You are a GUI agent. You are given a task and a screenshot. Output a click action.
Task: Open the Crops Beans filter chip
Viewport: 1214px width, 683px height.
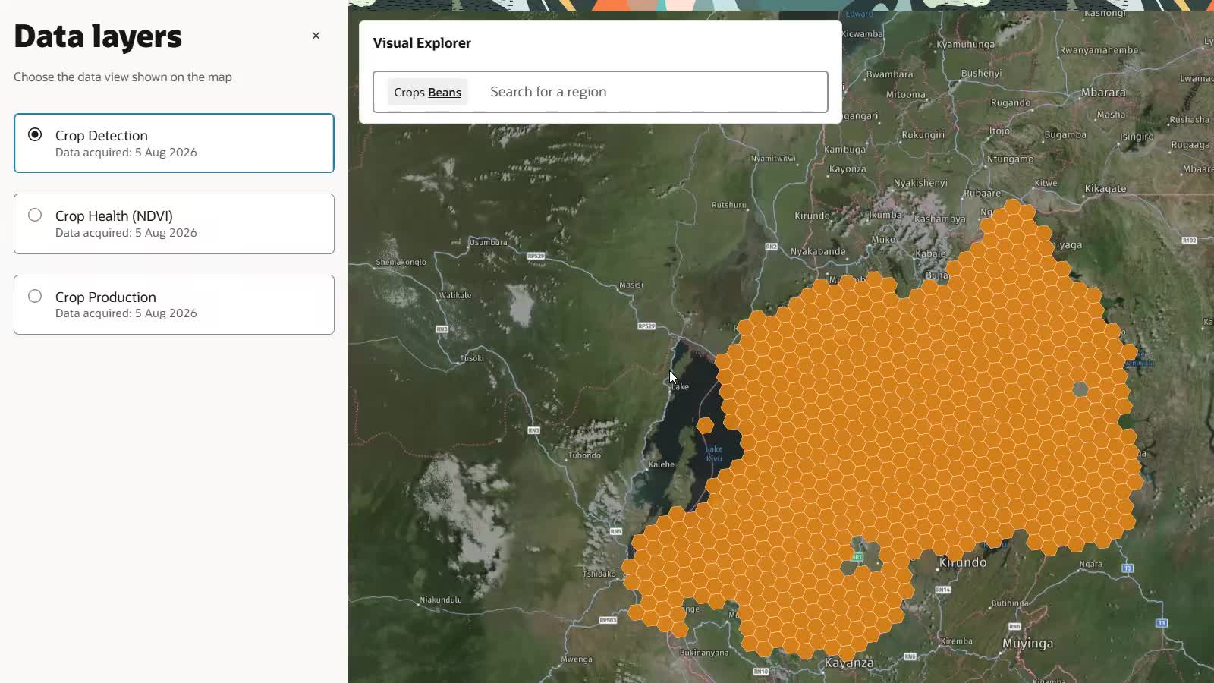[x=427, y=92]
